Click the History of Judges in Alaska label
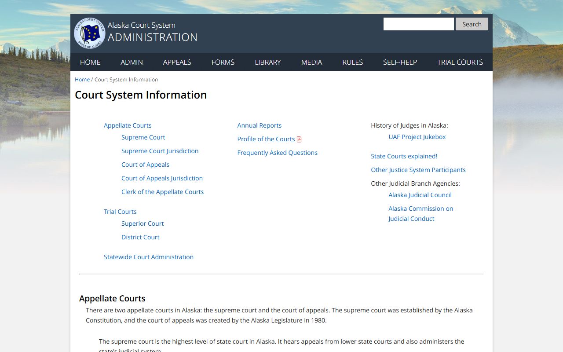The image size is (563, 352). 409,125
